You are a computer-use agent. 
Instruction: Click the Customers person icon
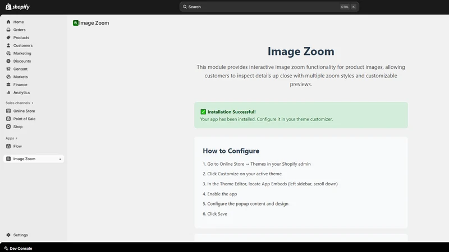point(8,45)
